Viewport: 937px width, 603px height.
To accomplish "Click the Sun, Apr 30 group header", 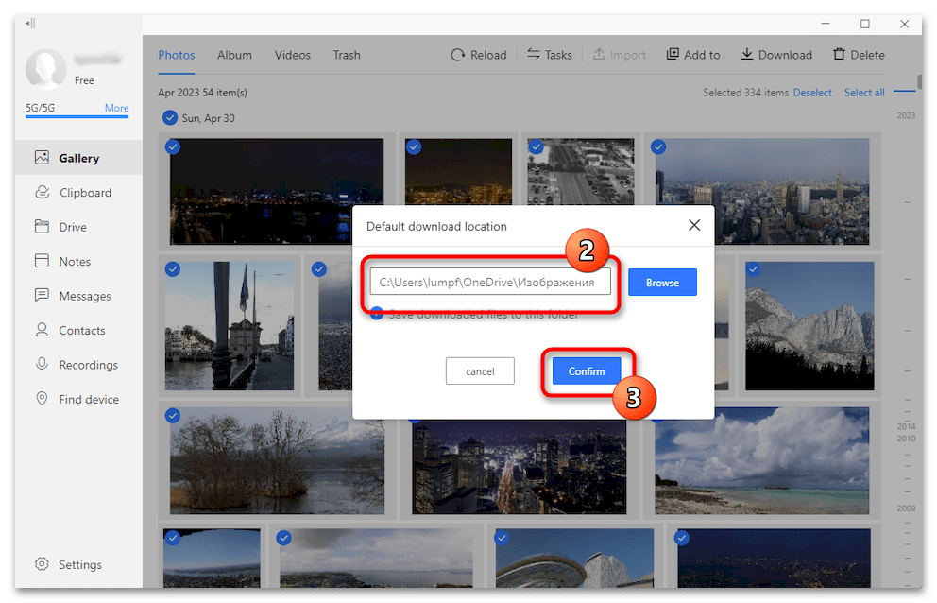I will [x=208, y=117].
